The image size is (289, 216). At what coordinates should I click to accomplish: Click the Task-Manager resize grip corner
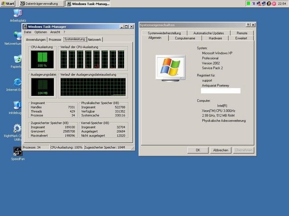point(133,148)
